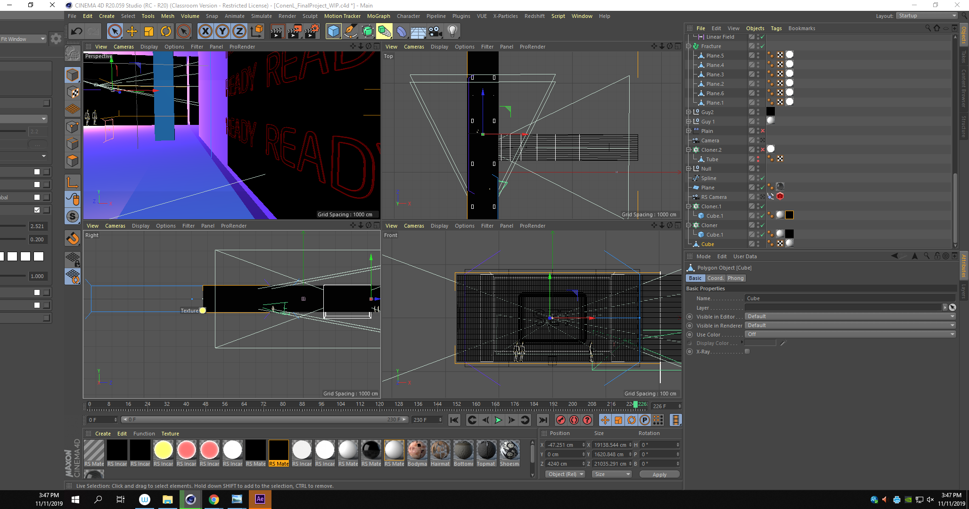
Task: Toggle visibility dots for Guy2
Action: coord(758,112)
